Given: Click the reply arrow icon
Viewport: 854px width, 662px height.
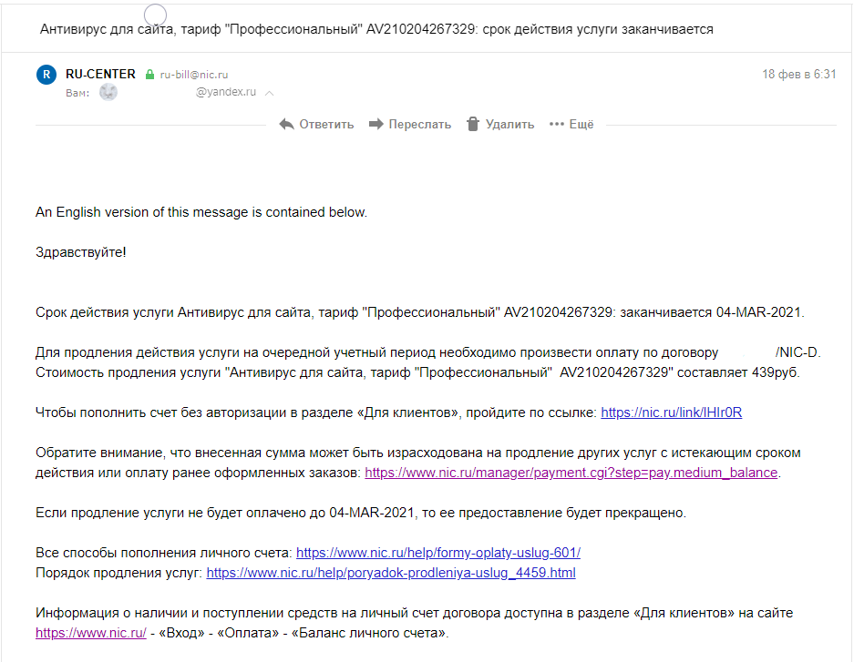Looking at the screenshot, I should coord(286,125).
